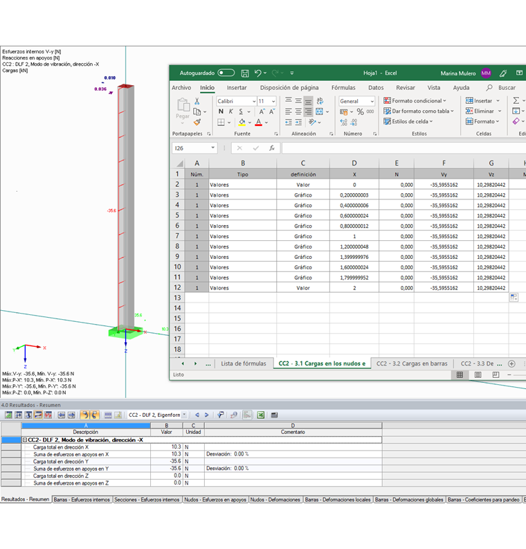This screenshot has height=549, width=526.
Task: Click the Wrap Text icon
Action: (x=320, y=101)
